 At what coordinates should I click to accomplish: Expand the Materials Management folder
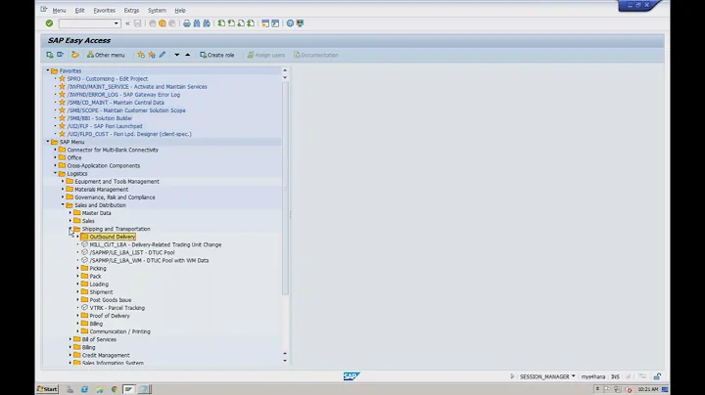click(63, 189)
